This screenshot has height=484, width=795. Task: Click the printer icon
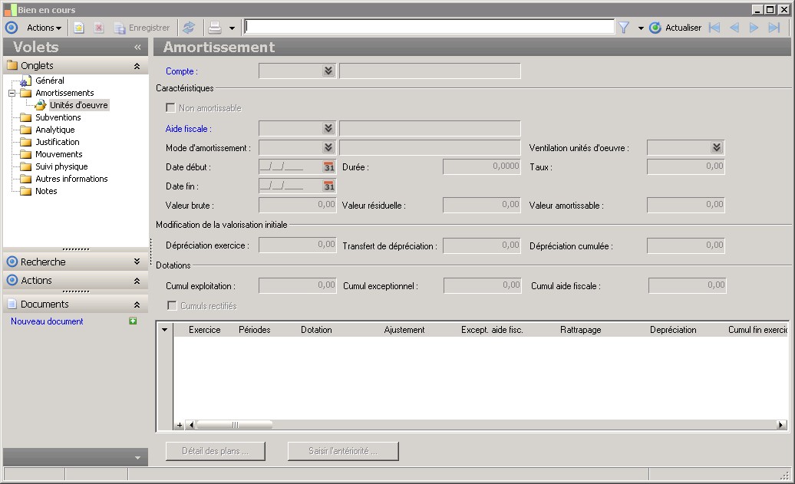(x=215, y=28)
